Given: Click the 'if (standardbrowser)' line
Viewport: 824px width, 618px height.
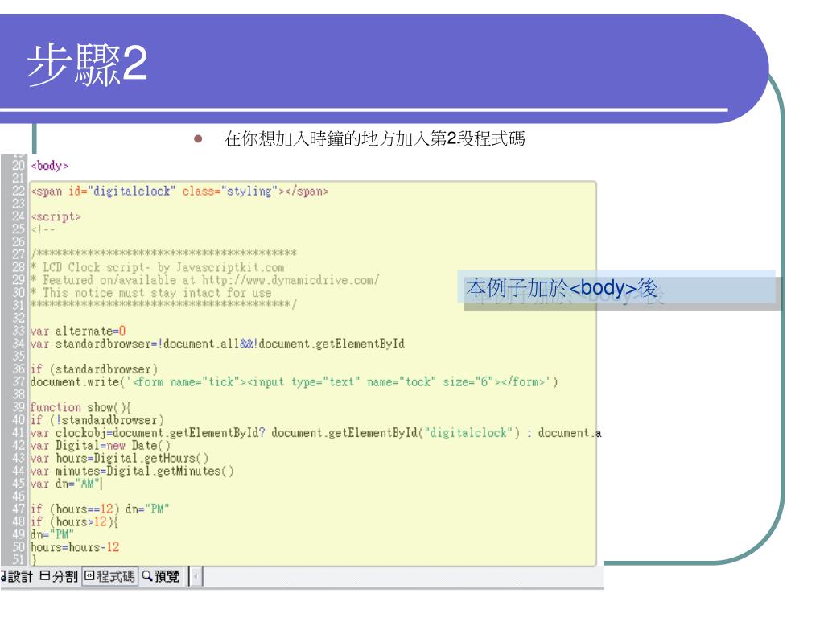Looking at the screenshot, I should [x=94, y=369].
